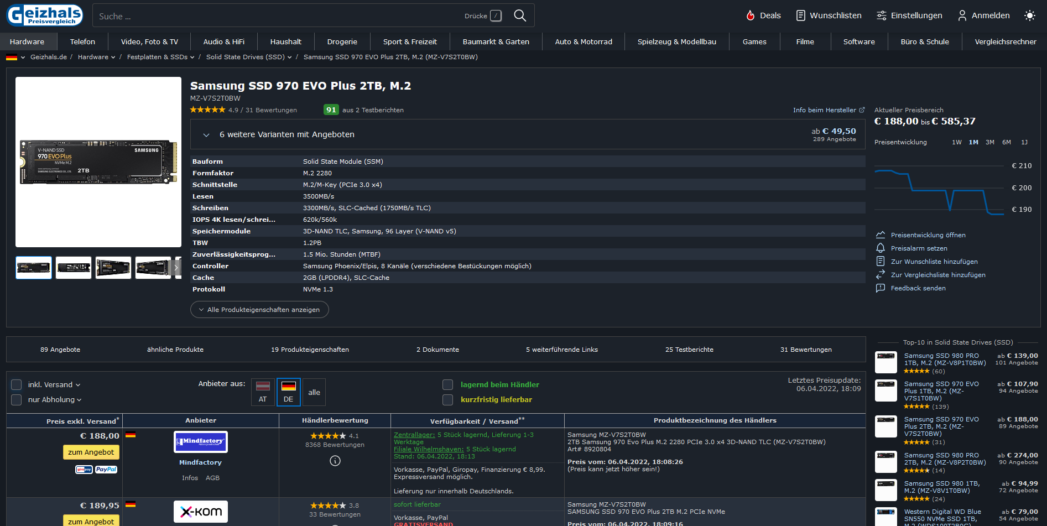Image resolution: width=1047 pixels, height=526 pixels.
Task: Open Western Digital WD Blue SN550 entry
Action: [x=942, y=518]
